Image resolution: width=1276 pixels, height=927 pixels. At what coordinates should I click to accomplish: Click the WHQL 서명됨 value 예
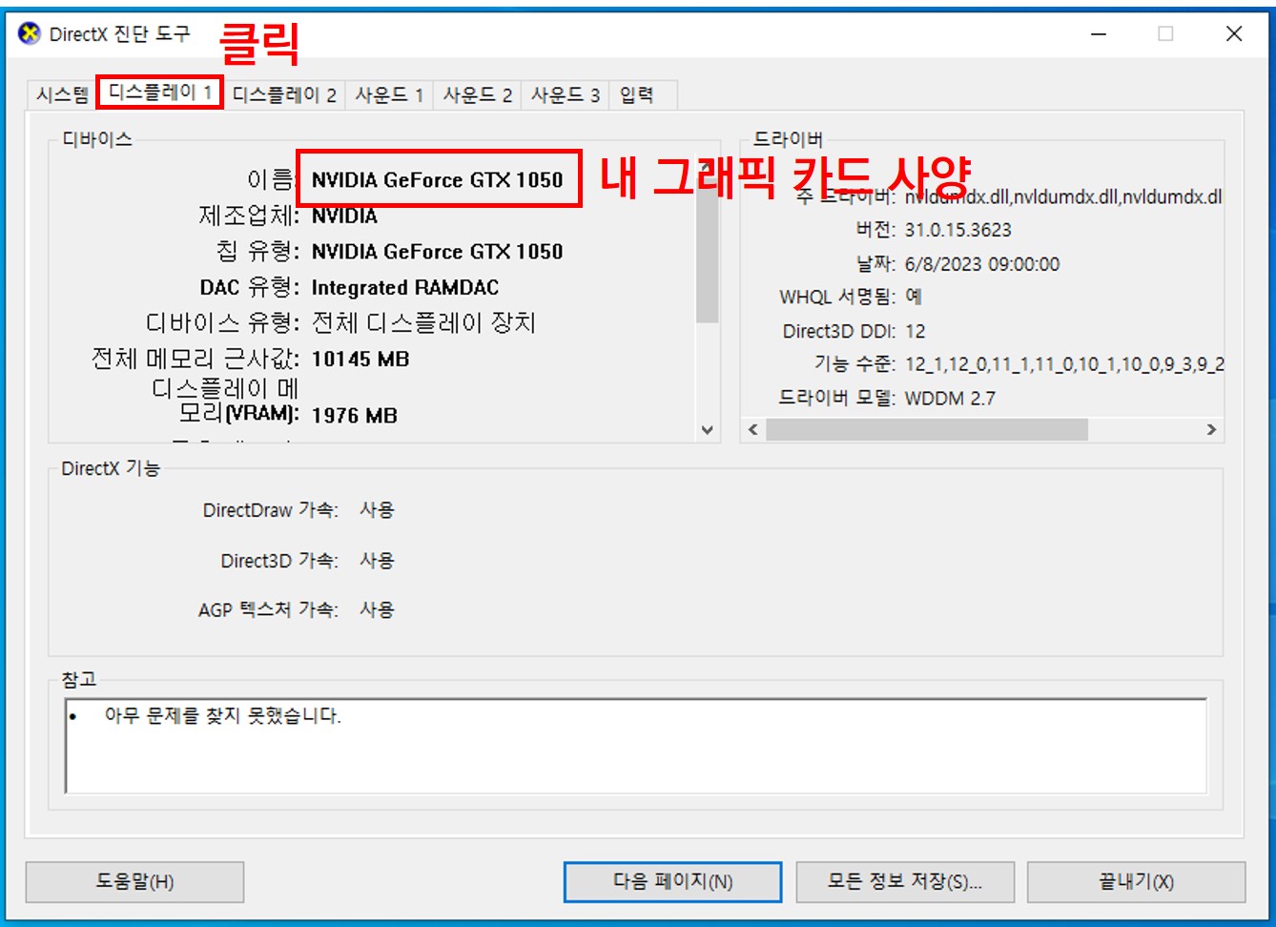914,297
